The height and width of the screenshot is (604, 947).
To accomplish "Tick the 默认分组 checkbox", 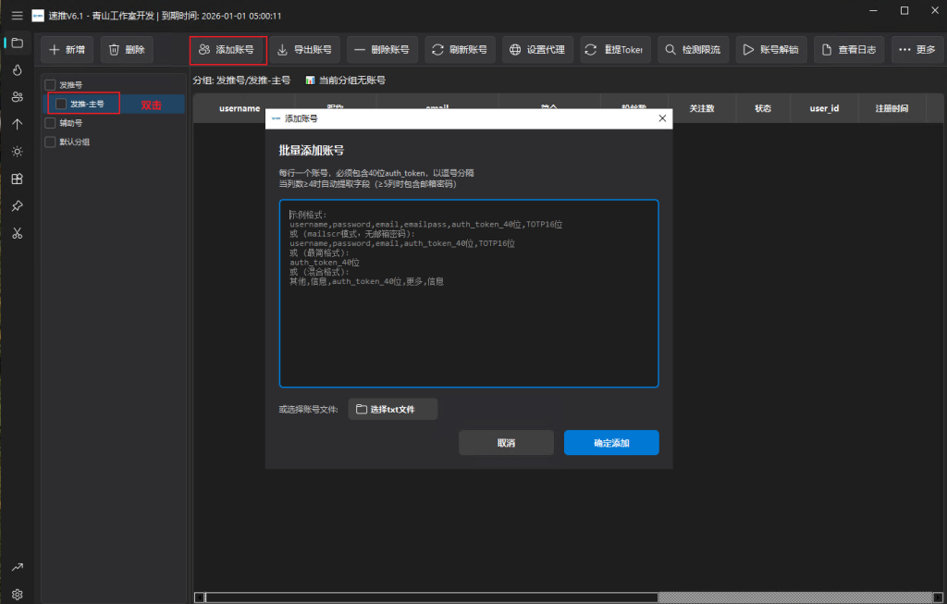I will coord(51,142).
